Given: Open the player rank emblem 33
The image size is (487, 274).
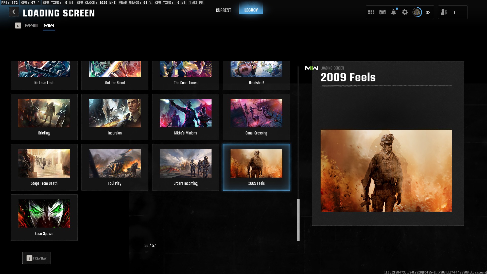Looking at the screenshot, I should tap(417, 12).
